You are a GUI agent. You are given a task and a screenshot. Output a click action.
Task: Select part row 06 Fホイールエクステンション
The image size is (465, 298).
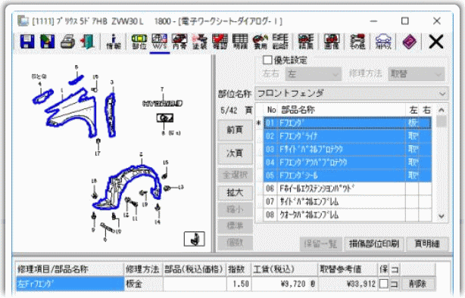(348, 188)
